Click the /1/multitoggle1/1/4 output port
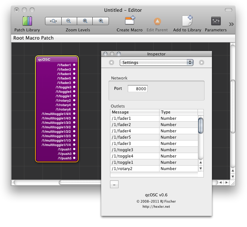Screen dimensions: 247x227 pyautogui.click(x=74, y=145)
